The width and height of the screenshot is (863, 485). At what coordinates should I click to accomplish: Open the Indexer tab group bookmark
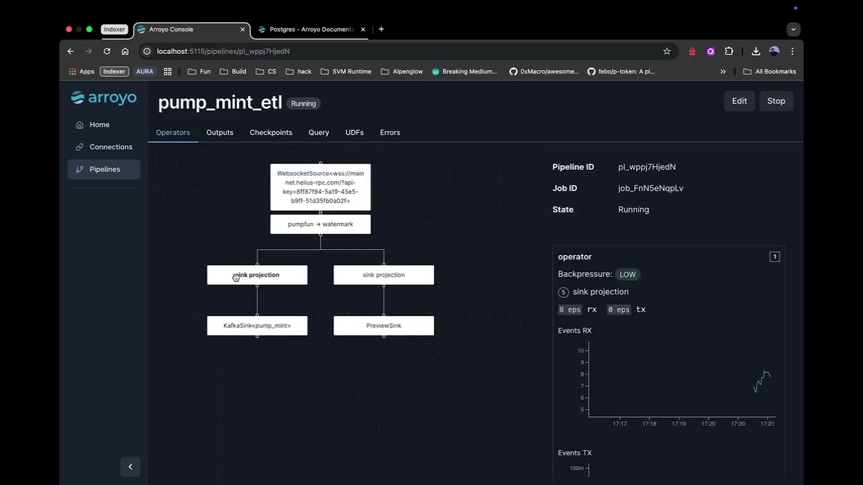[114, 71]
